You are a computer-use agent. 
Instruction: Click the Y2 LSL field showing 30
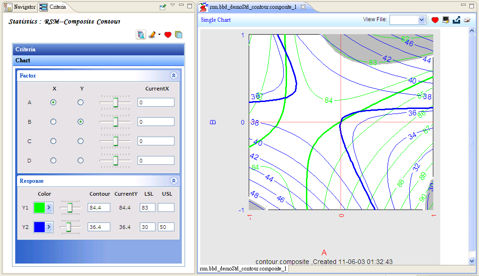148,227
